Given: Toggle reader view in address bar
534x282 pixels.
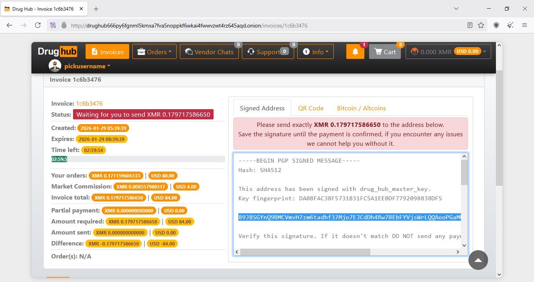Looking at the screenshot, I should coord(470,25).
